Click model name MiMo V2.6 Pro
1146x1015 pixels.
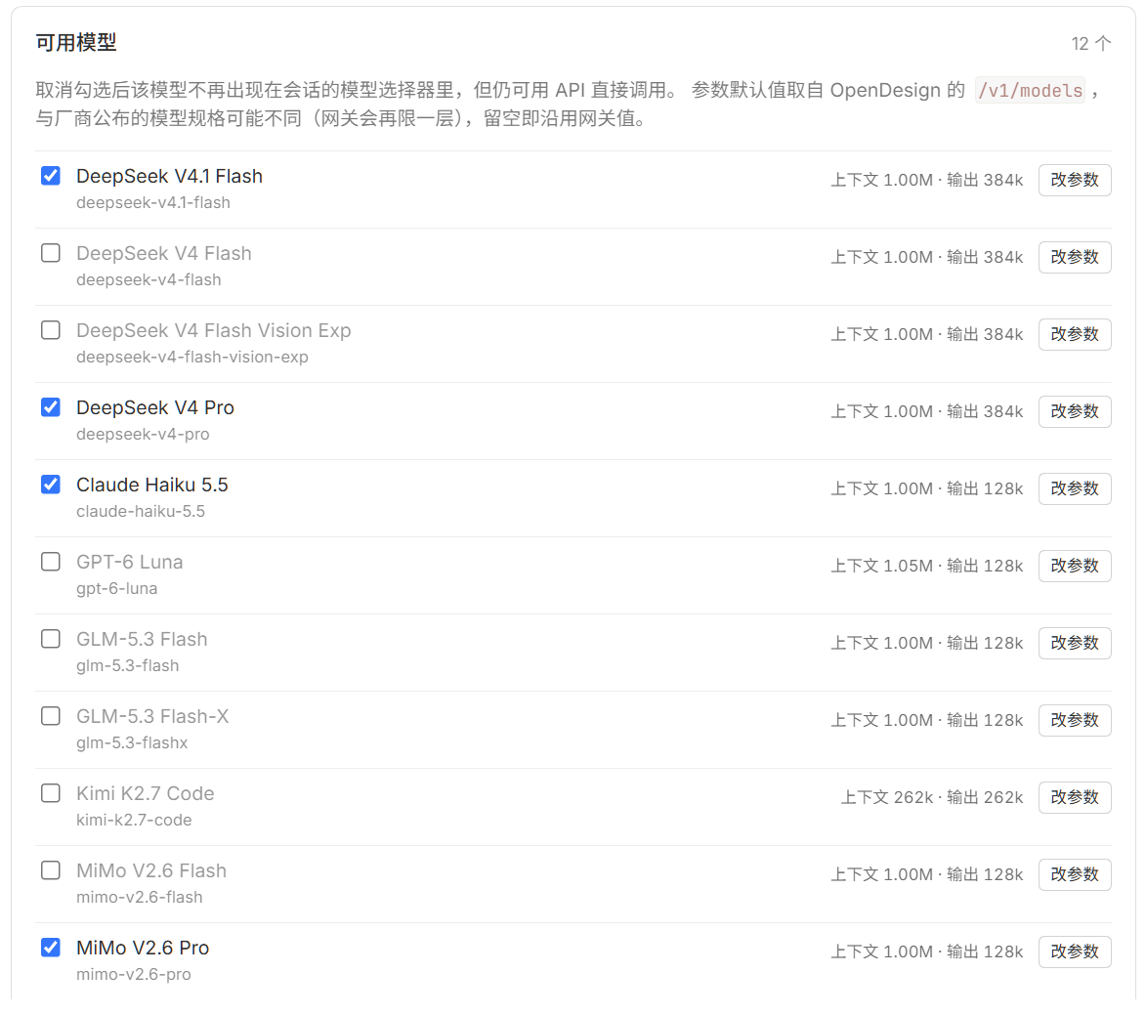[143, 948]
